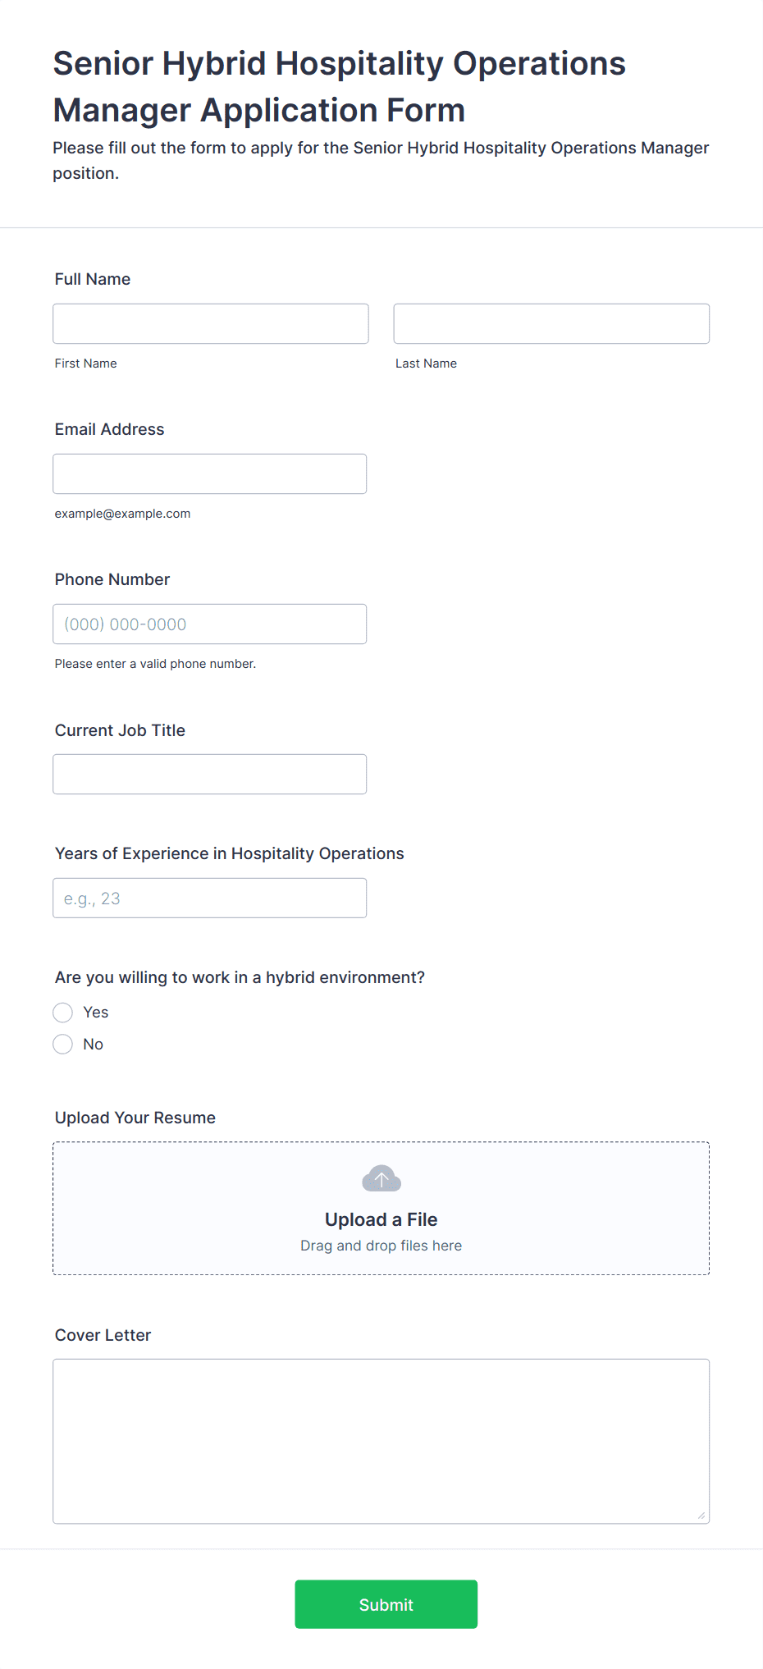Click the Email Address label
Image resolution: width=763 pixels, height=1669 pixels.
pyautogui.click(x=110, y=429)
